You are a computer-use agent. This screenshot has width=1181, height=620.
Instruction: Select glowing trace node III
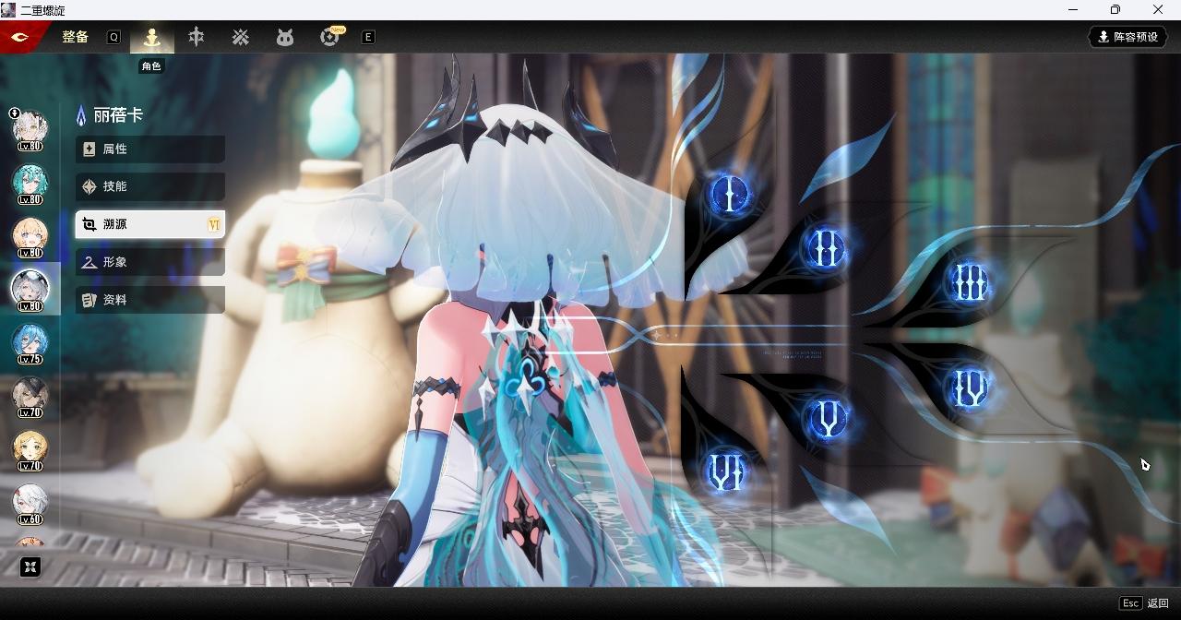point(969,282)
